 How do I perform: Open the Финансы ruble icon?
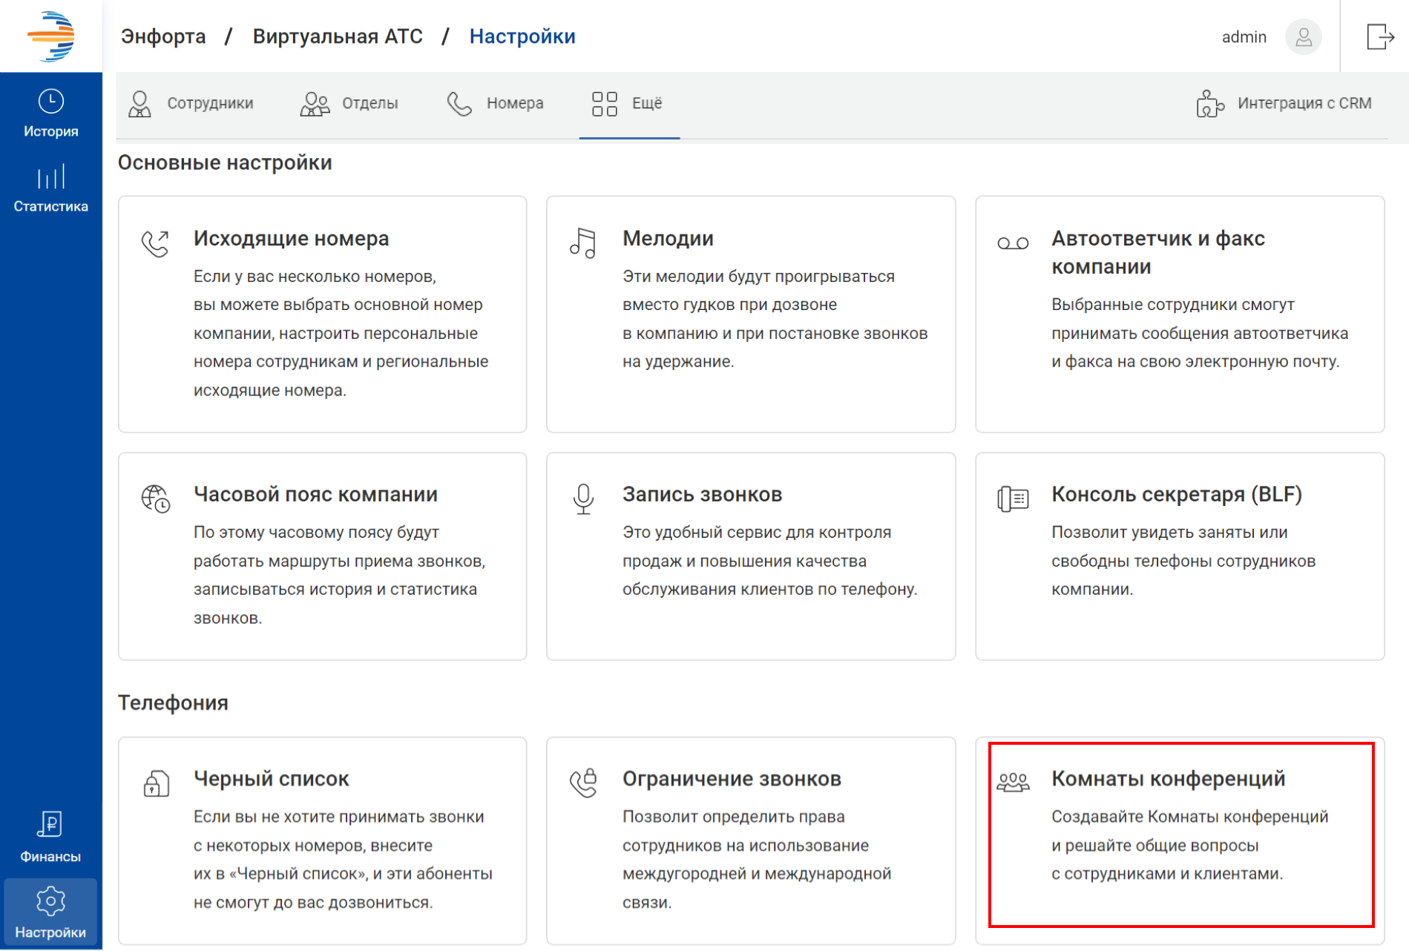point(50,824)
